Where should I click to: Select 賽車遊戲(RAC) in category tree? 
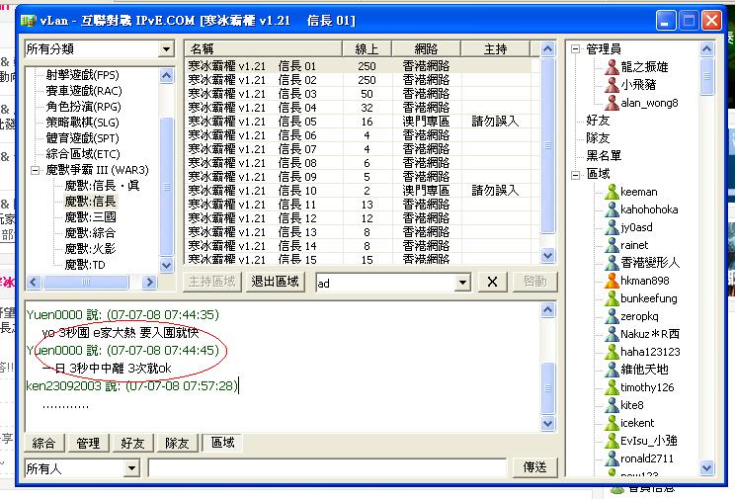[x=83, y=91]
